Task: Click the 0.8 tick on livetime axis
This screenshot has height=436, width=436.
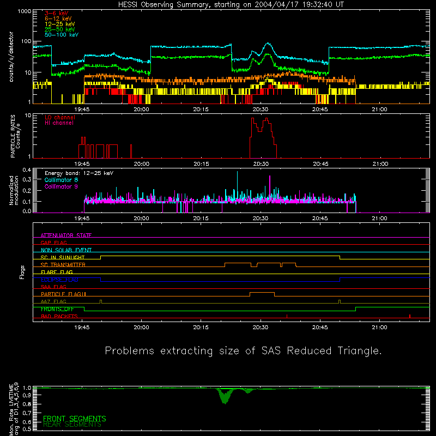Action: pyautogui.click(x=27, y=404)
